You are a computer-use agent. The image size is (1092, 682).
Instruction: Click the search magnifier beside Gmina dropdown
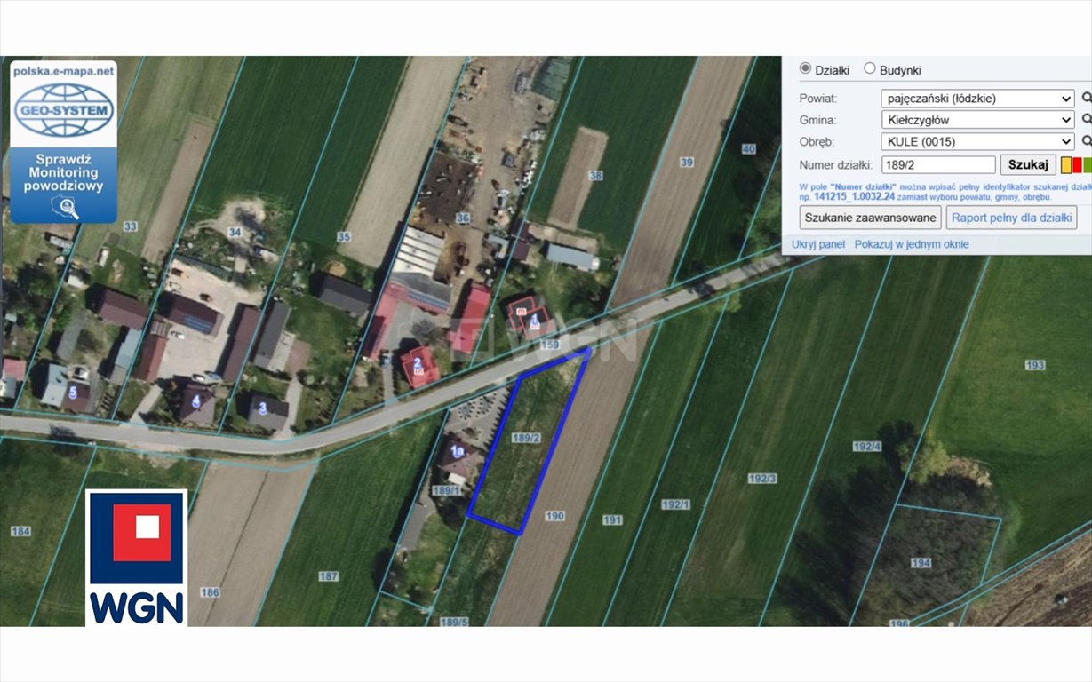coord(1087,119)
